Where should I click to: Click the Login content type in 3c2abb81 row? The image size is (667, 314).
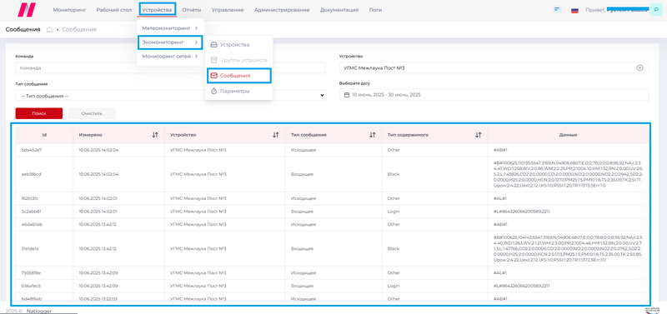394,212
